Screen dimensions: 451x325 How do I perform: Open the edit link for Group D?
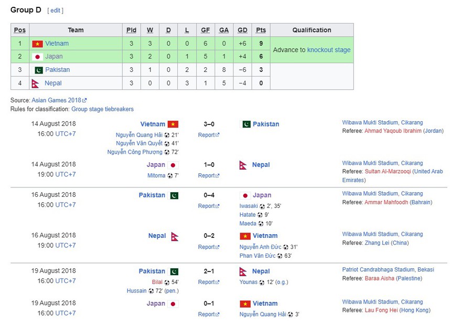pyautogui.click(x=55, y=10)
